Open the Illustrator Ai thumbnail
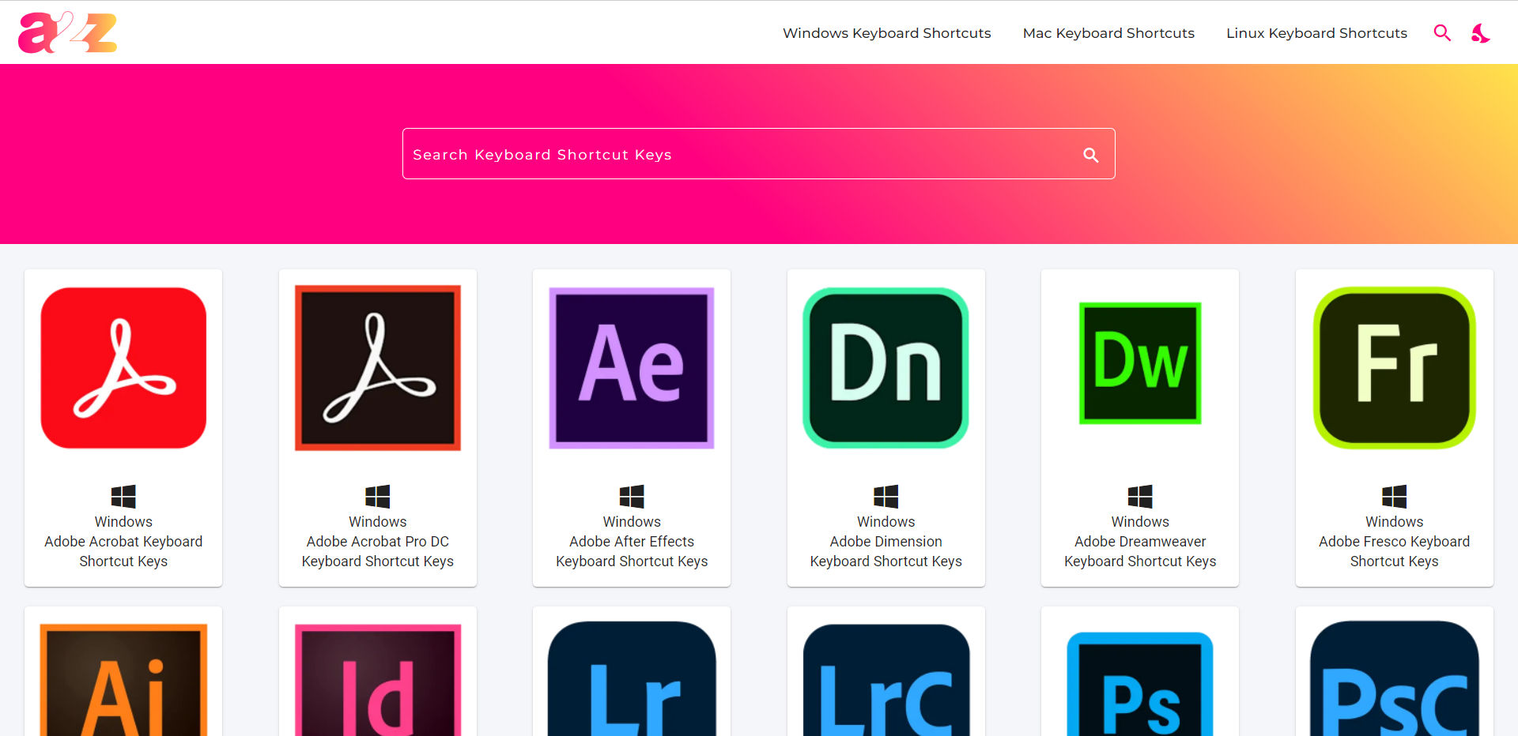The image size is (1518, 736). [x=123, y=679]
